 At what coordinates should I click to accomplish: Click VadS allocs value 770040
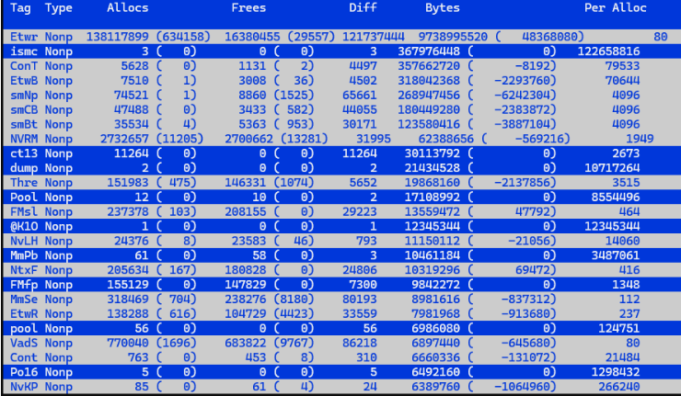tap(128, 343)
